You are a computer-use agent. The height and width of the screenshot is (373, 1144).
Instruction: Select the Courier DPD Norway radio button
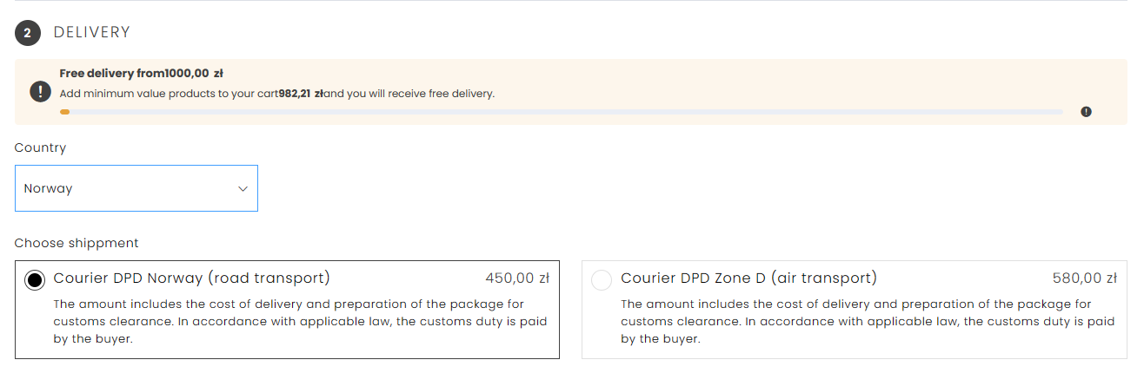(36, 280)
